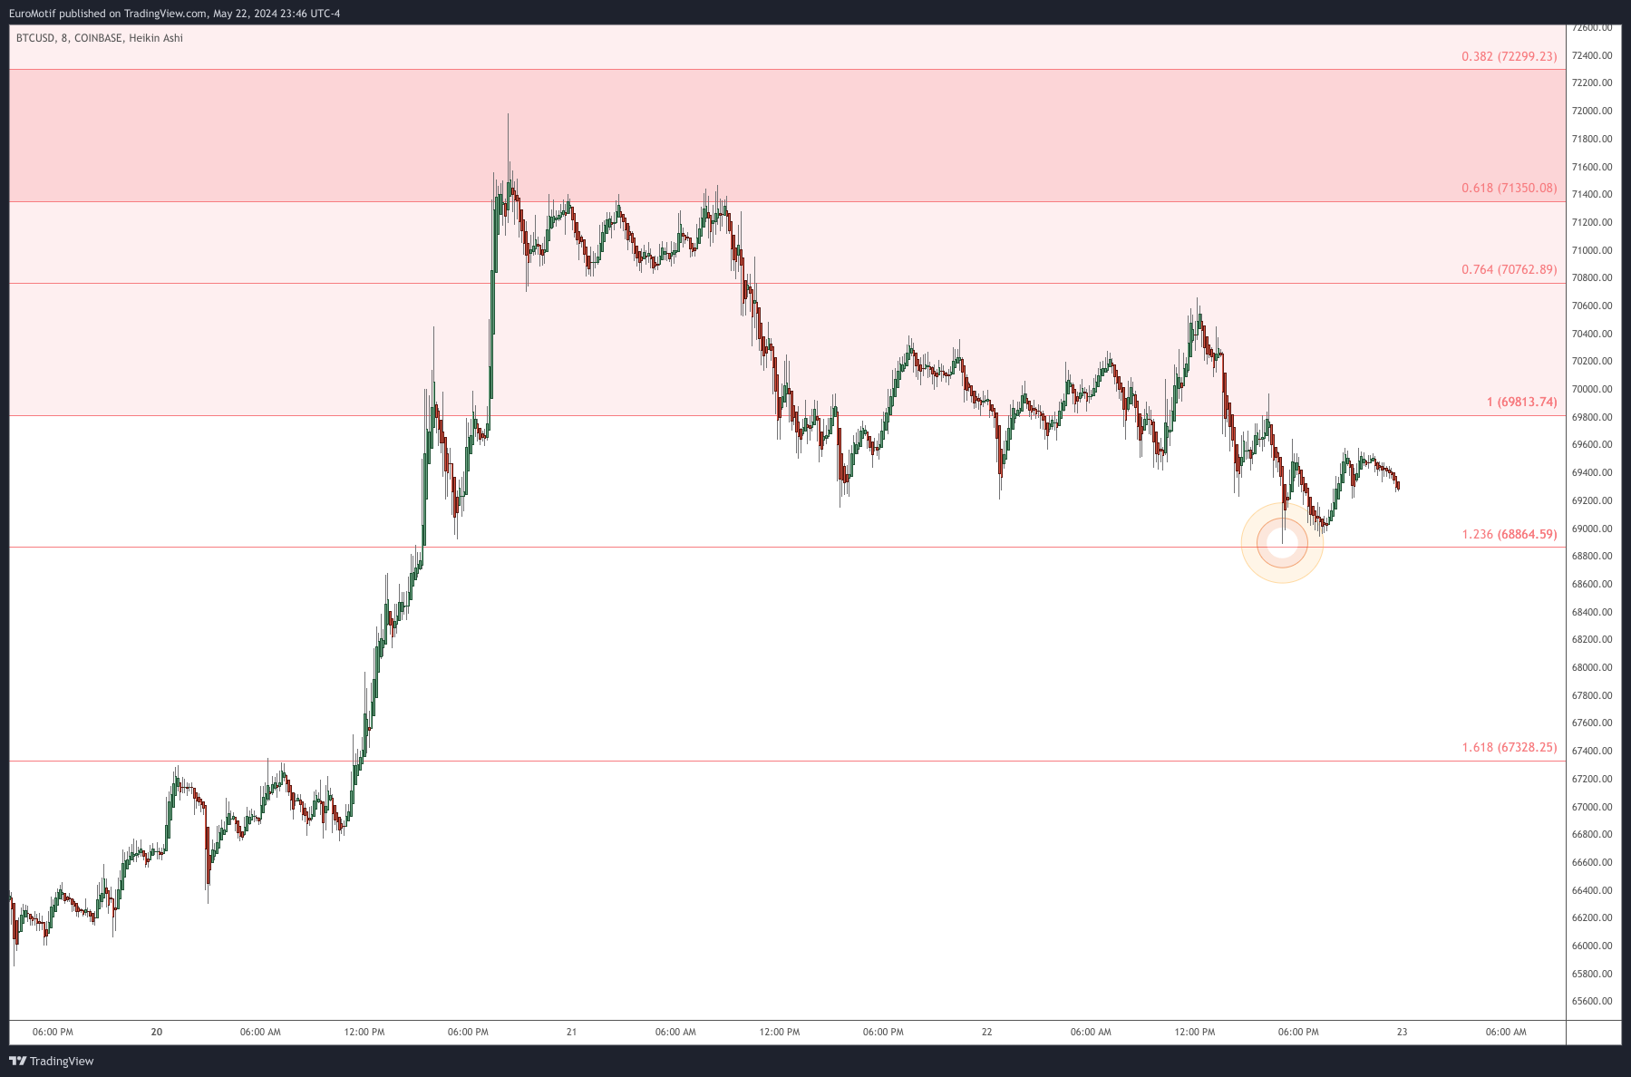Viewport: 1631px width, 1077px height.
Task: Click the 69800.00 price axis value
Action: tap(1592, 417)
